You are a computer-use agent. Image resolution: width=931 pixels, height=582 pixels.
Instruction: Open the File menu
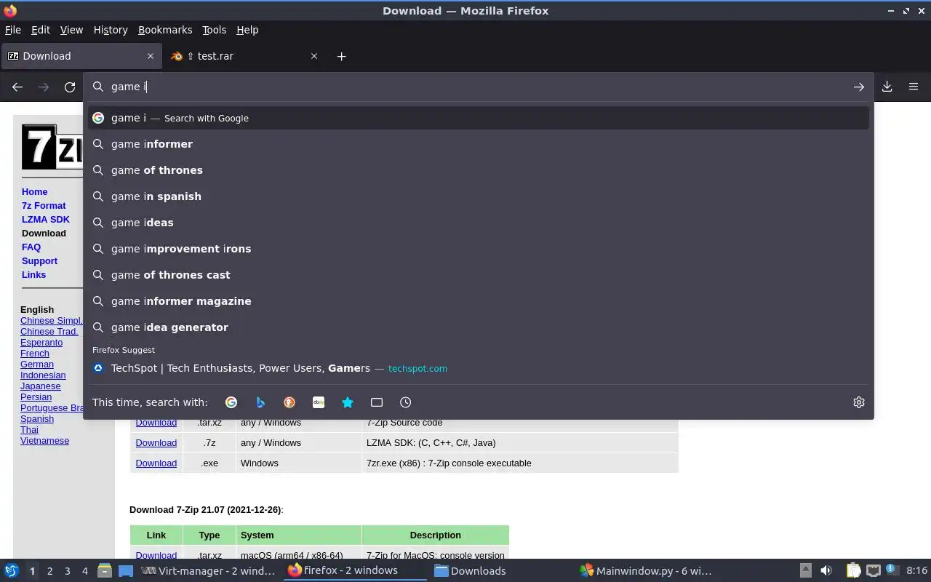click(13, 30)
